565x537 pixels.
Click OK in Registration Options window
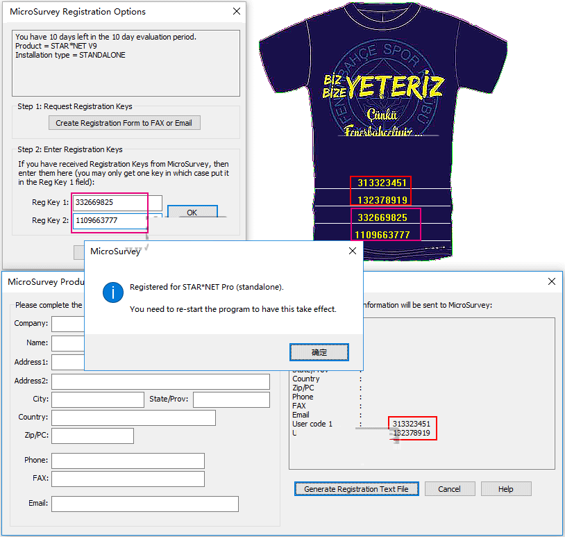(x=192, y=212)
